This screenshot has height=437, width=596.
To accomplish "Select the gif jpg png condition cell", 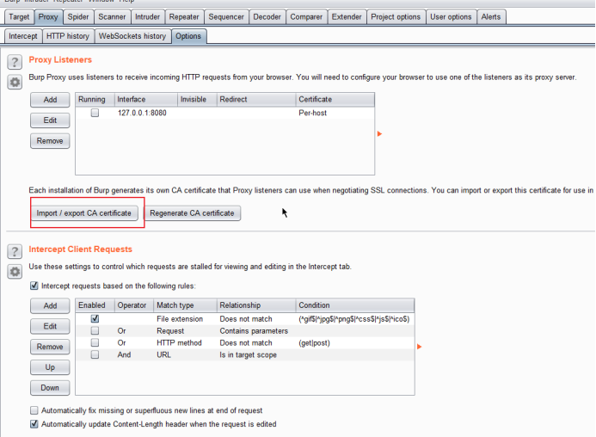I will pos(354,319).
